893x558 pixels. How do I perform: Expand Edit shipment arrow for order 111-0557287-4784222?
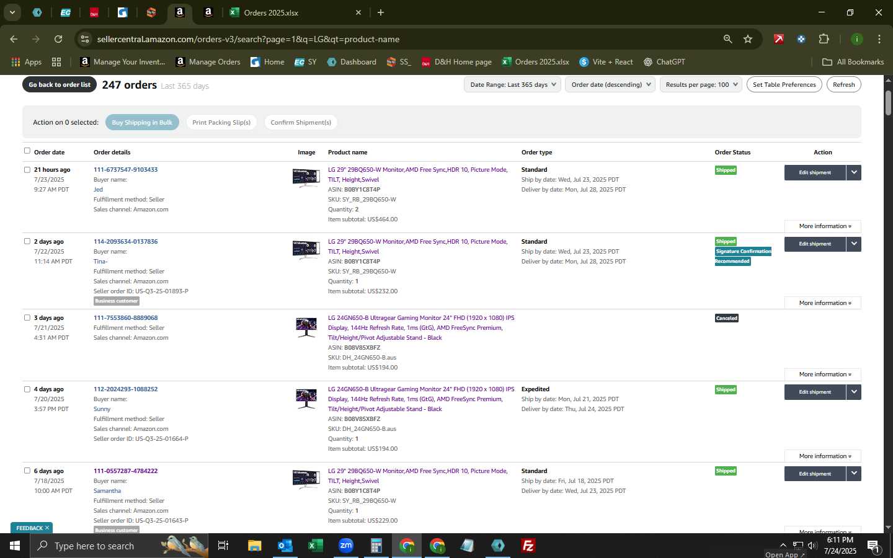[x=854, y=474]
